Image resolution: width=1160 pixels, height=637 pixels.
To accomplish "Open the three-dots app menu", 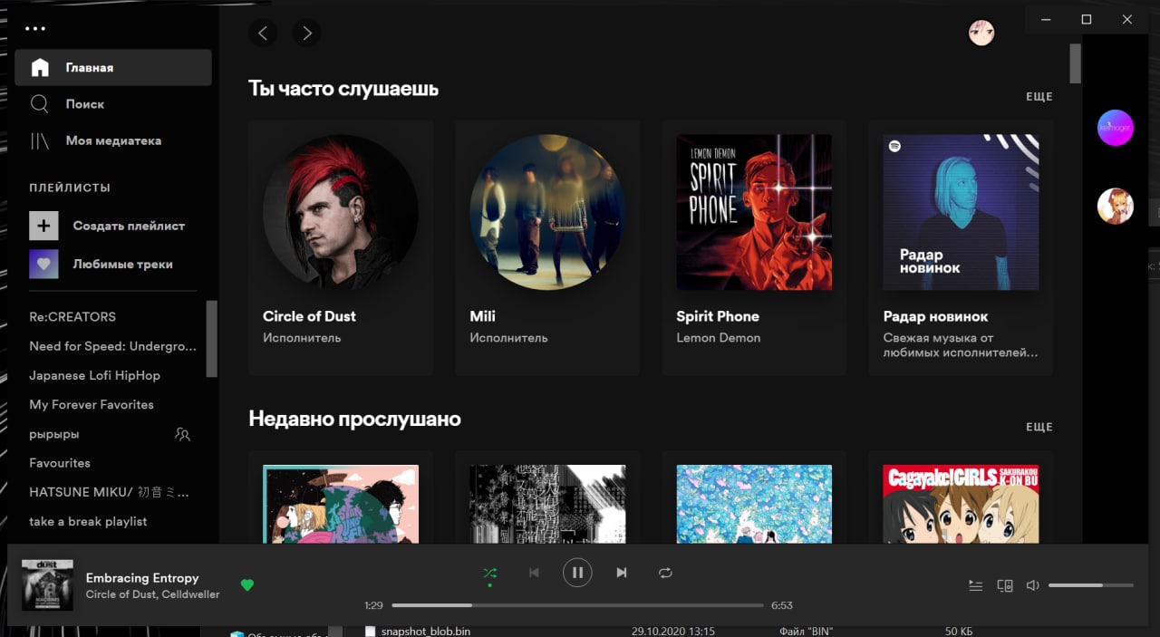I will [x=35, y=29].
